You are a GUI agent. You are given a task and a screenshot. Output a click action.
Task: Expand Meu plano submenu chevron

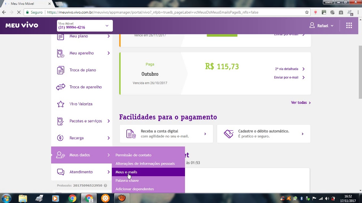(109, 36)
